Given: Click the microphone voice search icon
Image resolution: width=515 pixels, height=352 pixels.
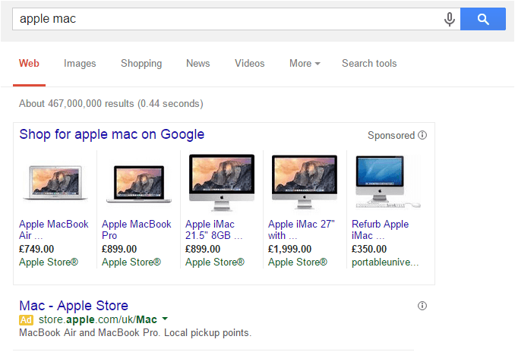Looking at the screenshot, I should click(x=450, y=19).
